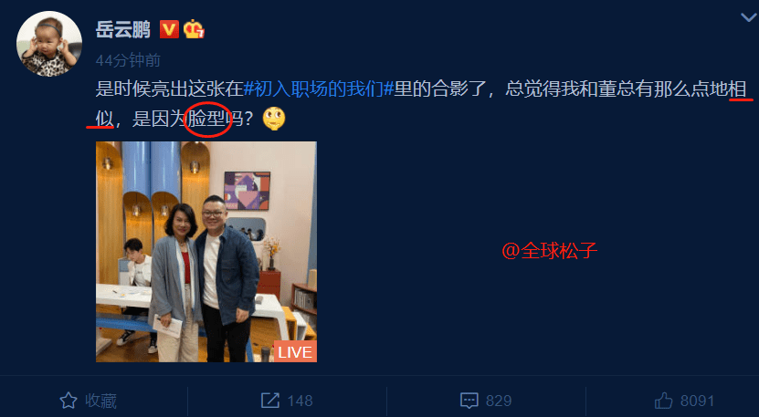759x417 pixels.
Task: Click the orange V verified badge
Action: [169, 30]
